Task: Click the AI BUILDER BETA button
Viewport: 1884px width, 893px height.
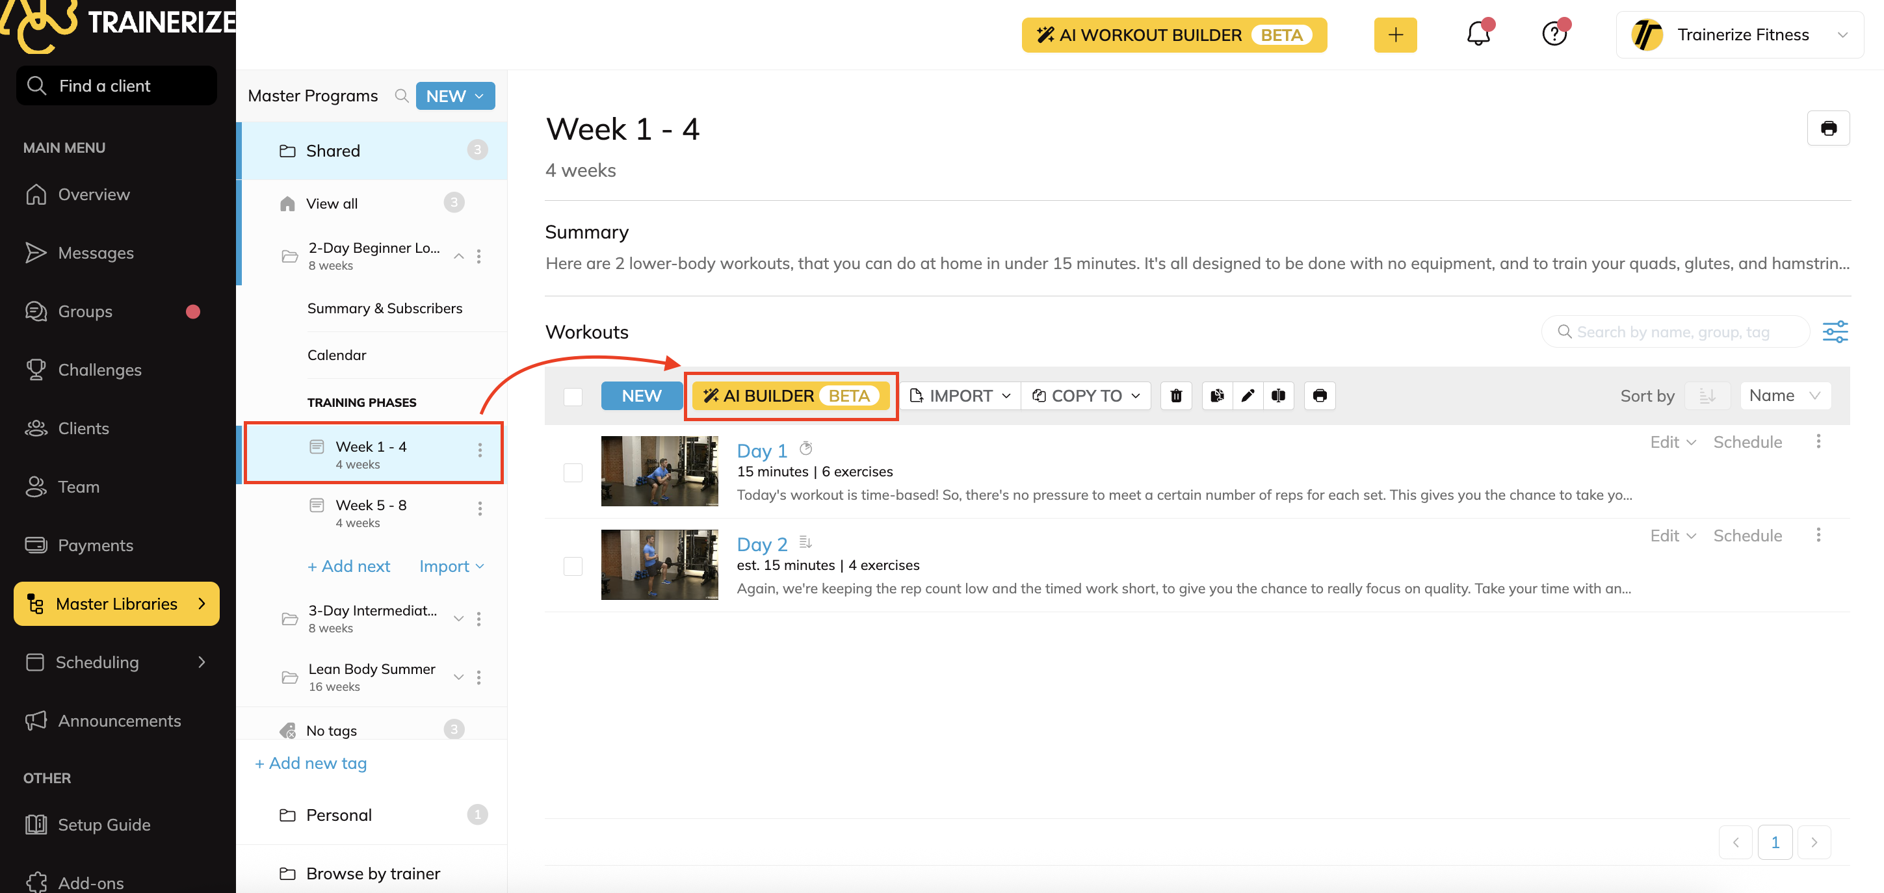Action: pos(790,396)
